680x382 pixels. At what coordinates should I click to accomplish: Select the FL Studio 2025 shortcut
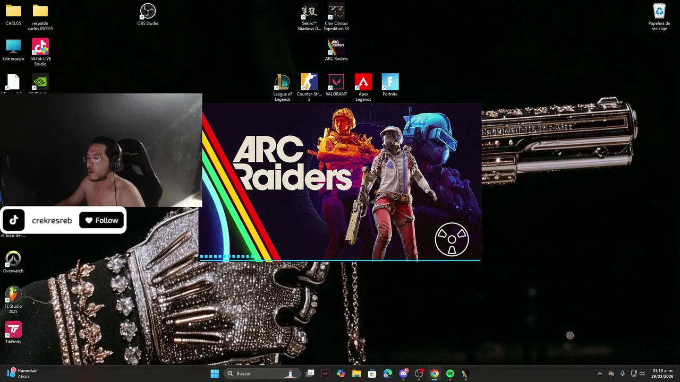[x=13, y=300]
